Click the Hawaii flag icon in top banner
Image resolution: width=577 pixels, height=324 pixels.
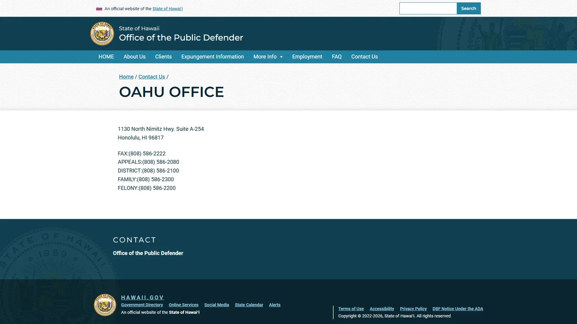(99, 9)
